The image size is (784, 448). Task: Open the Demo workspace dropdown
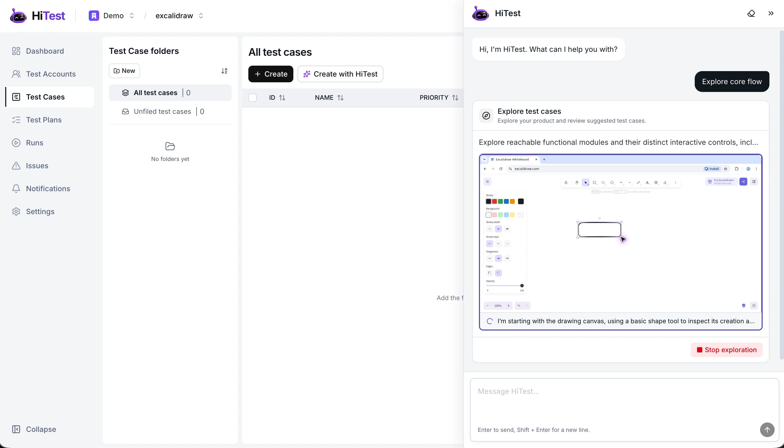(112, 16)
